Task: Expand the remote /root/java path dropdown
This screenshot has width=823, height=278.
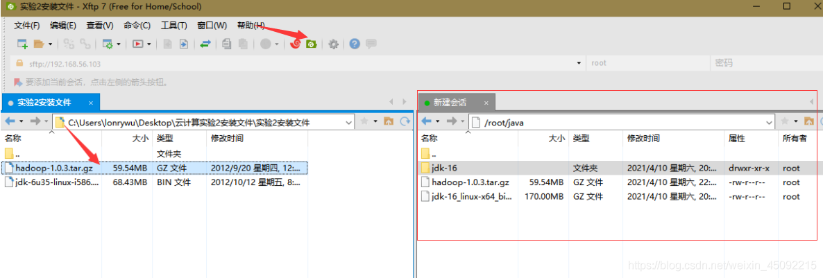Action: click(769, 122)
